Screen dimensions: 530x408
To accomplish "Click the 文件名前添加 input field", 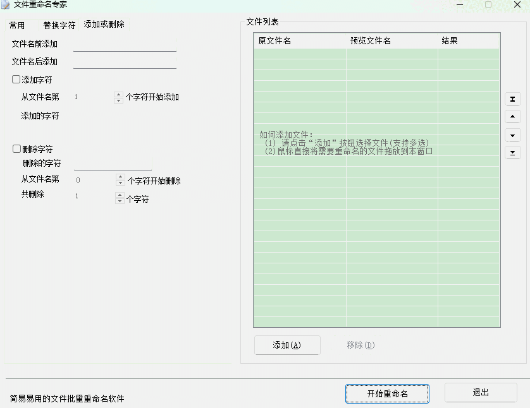I will click(124, 45).
